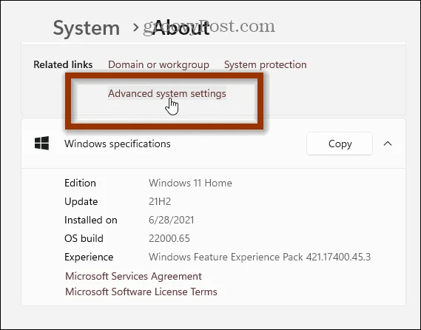The image size is (421, 330).
Task: Open Domain or workgroup link
Action: click(x=158, y=64)
